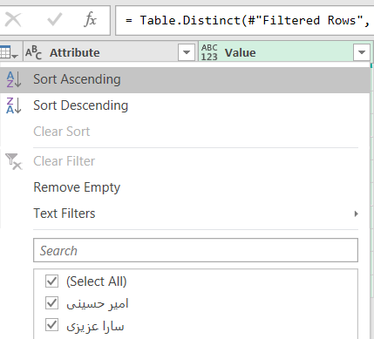Image resolution: width=374 pixels, height=339 pixels.
Task: Cancel the formula edit with the X icon
Action: 13,20
